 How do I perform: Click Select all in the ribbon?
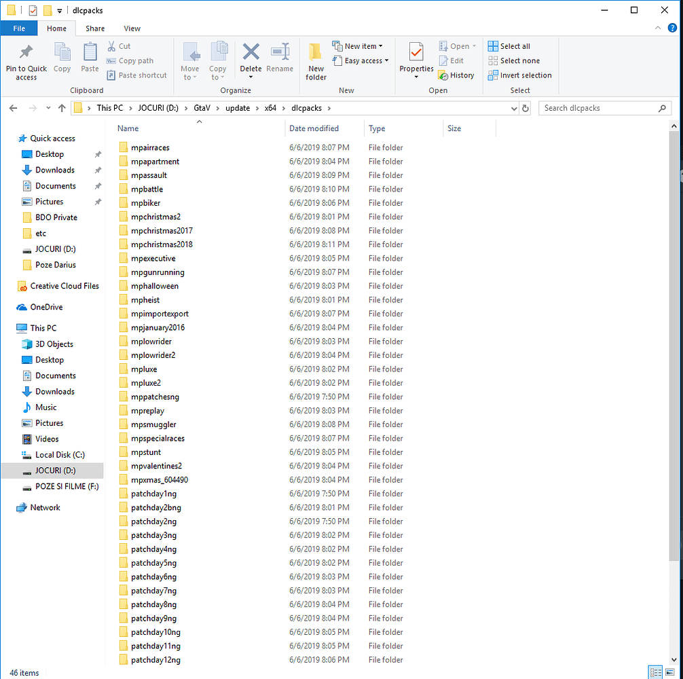(509, 46)
